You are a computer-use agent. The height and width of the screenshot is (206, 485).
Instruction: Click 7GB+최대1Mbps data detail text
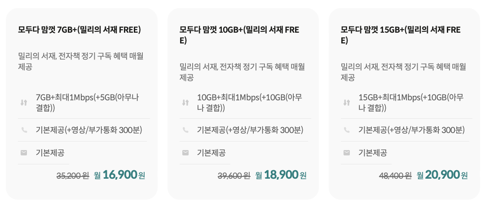[x=88, y=103]
